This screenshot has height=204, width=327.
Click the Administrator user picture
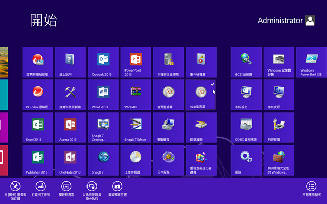click(310, 21)
